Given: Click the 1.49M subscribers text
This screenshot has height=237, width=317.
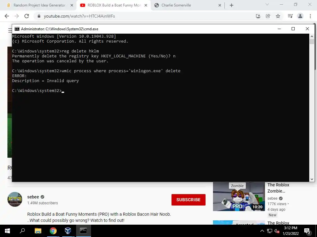Looking at the screenshot, I should tap(42, 203).
